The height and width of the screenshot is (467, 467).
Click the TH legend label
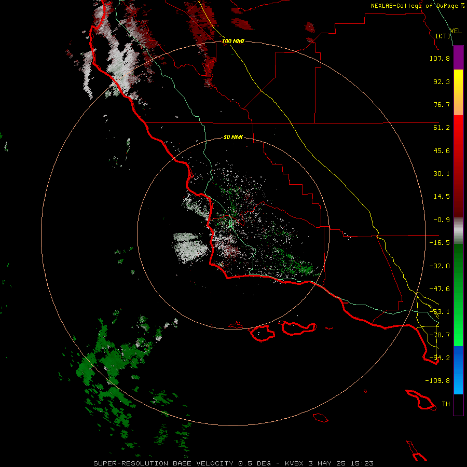pyautogui.click(x=446, y=404)
